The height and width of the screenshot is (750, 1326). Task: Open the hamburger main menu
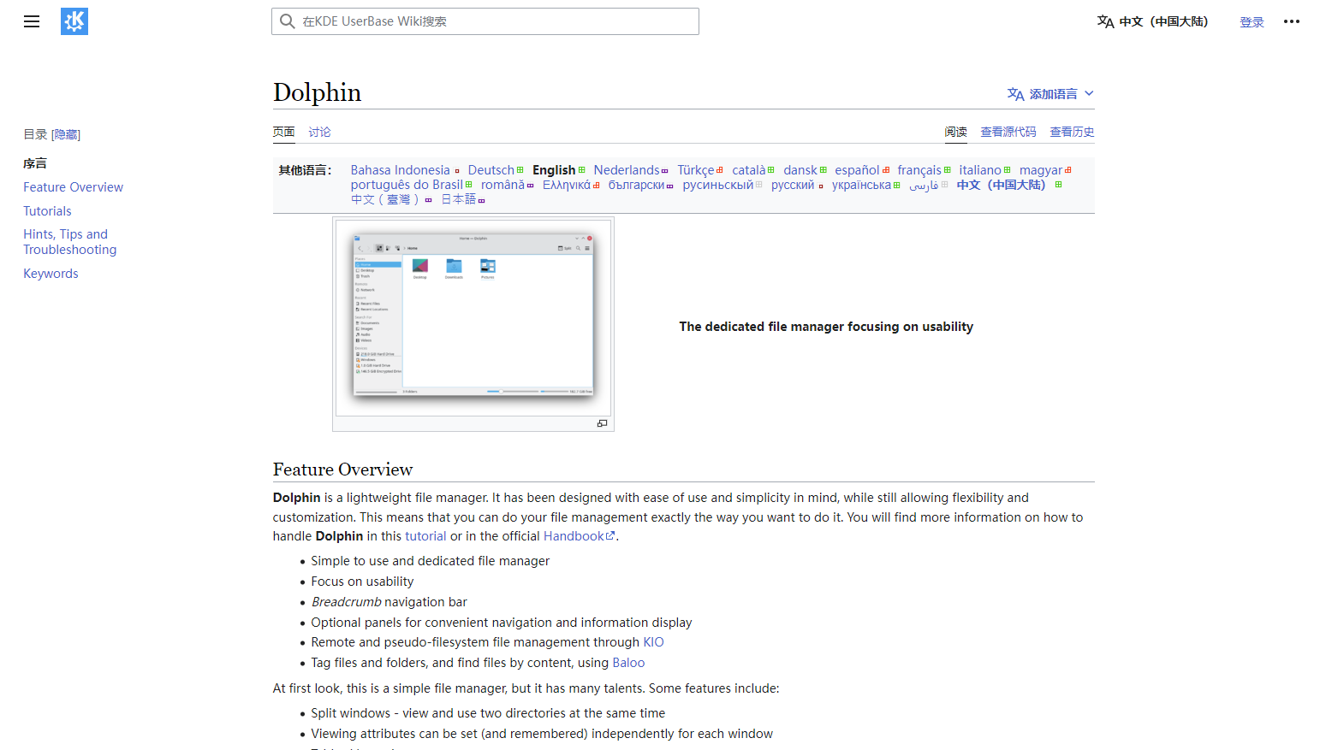tap(32, 21)
